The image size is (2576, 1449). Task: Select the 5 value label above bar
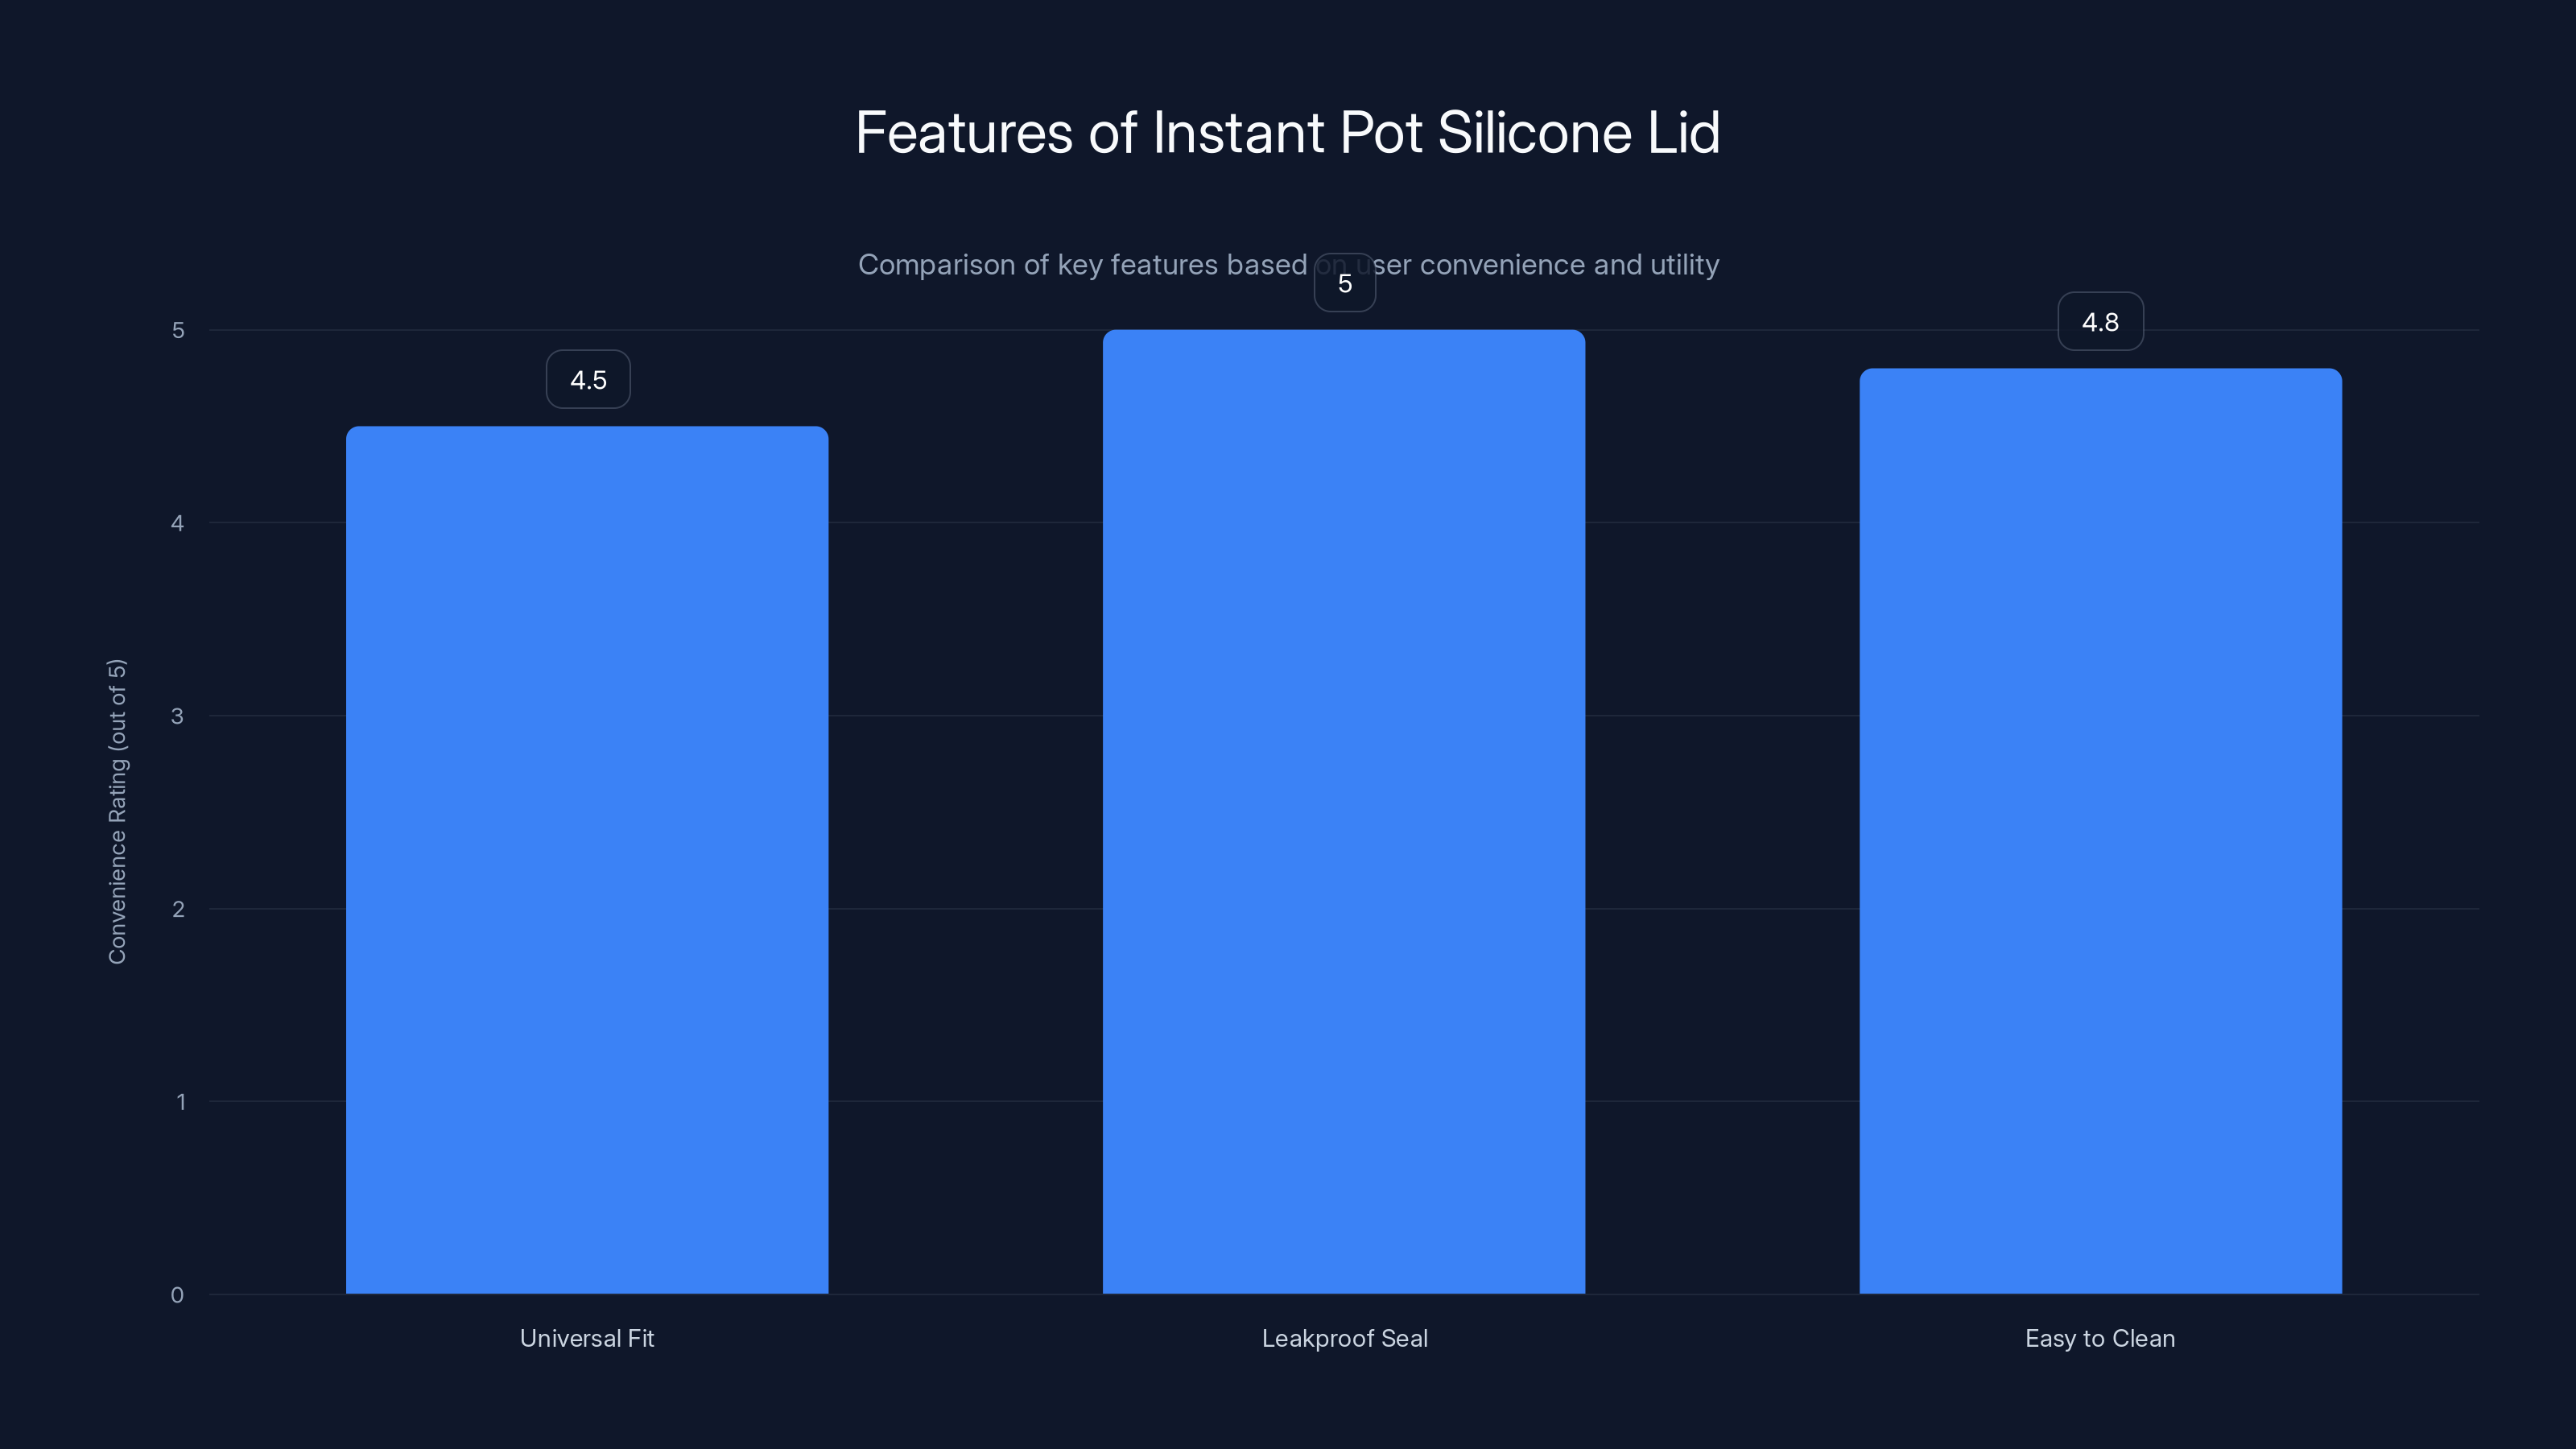point(1345,283)
